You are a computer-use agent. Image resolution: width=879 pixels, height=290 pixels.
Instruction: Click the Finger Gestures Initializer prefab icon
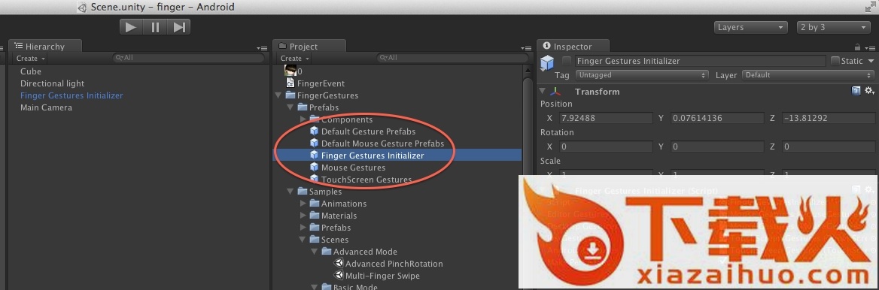tap(314, 155)
